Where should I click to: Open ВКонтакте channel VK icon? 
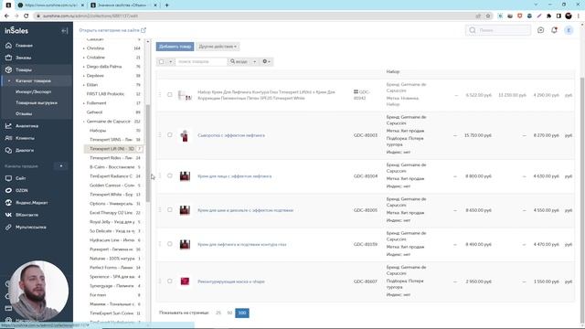[8, 215]
